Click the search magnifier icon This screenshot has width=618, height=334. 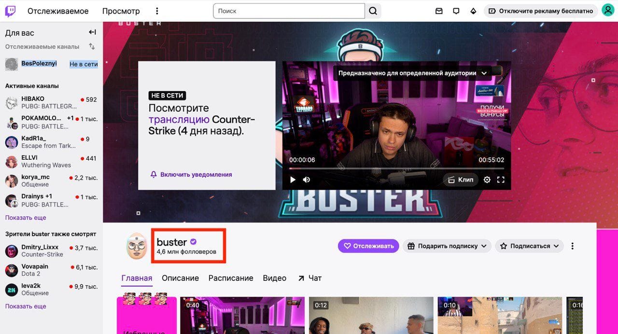(373, 11)
